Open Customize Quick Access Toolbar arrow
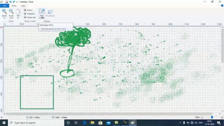 pyautogui.click(x=17, y=2)
